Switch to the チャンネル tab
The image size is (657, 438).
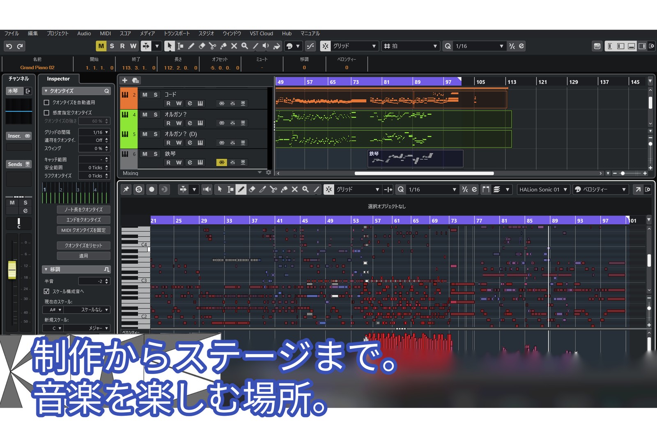(18, 78)
